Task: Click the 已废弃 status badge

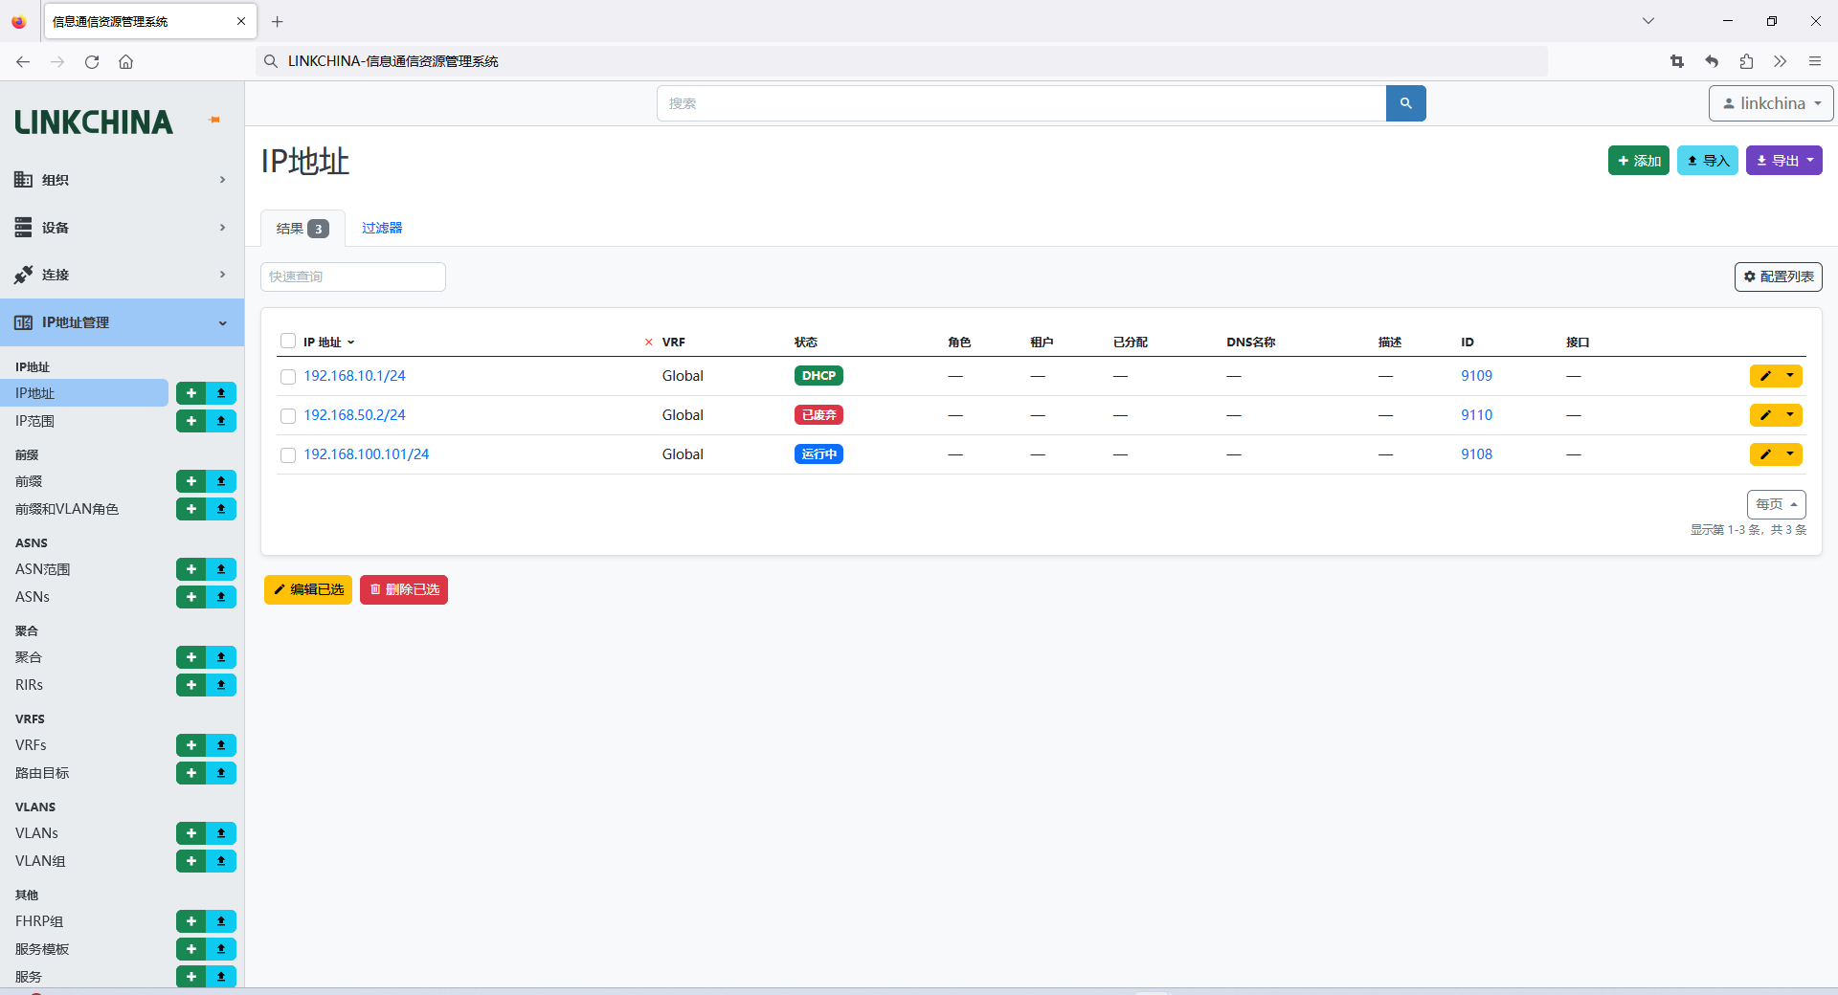Action: 818,415
